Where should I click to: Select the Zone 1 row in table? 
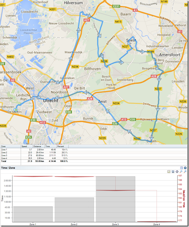coord(94,150)
